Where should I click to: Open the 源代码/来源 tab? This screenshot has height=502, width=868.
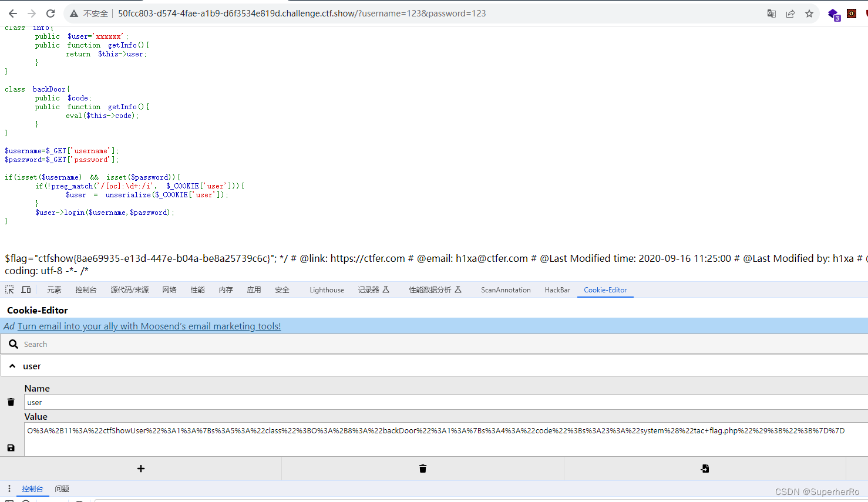pos(130,290)
